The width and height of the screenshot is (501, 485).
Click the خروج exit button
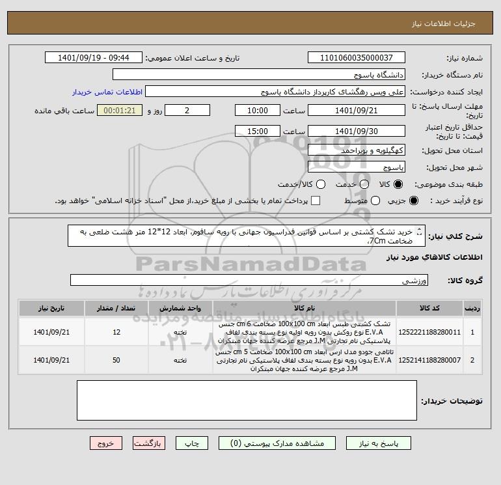106,443
